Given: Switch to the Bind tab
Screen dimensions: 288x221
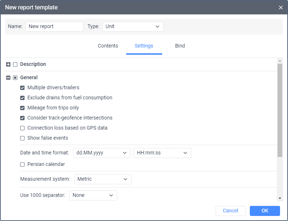Looking at the screenshot, I should click(180, 46).
